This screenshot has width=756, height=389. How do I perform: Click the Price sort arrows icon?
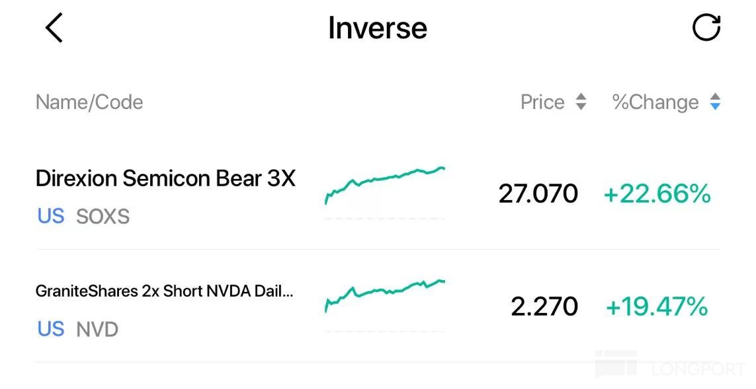click(x=581, y=102)
